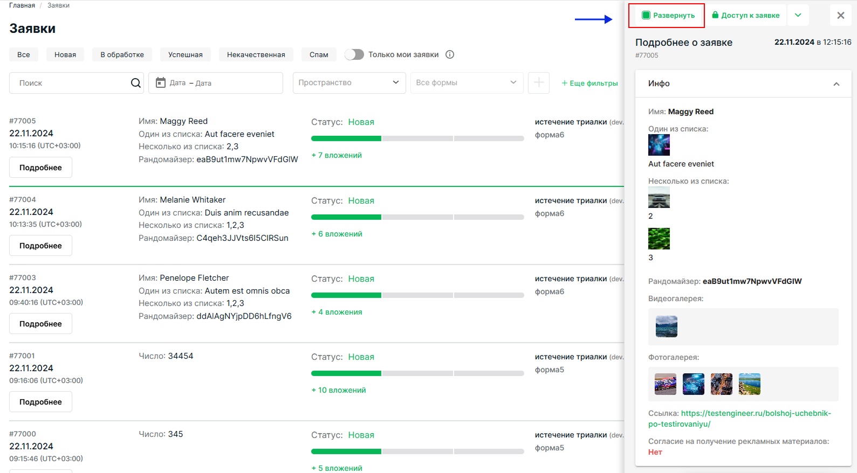Click progress bar of request #77005

click(x=417, y=138)
